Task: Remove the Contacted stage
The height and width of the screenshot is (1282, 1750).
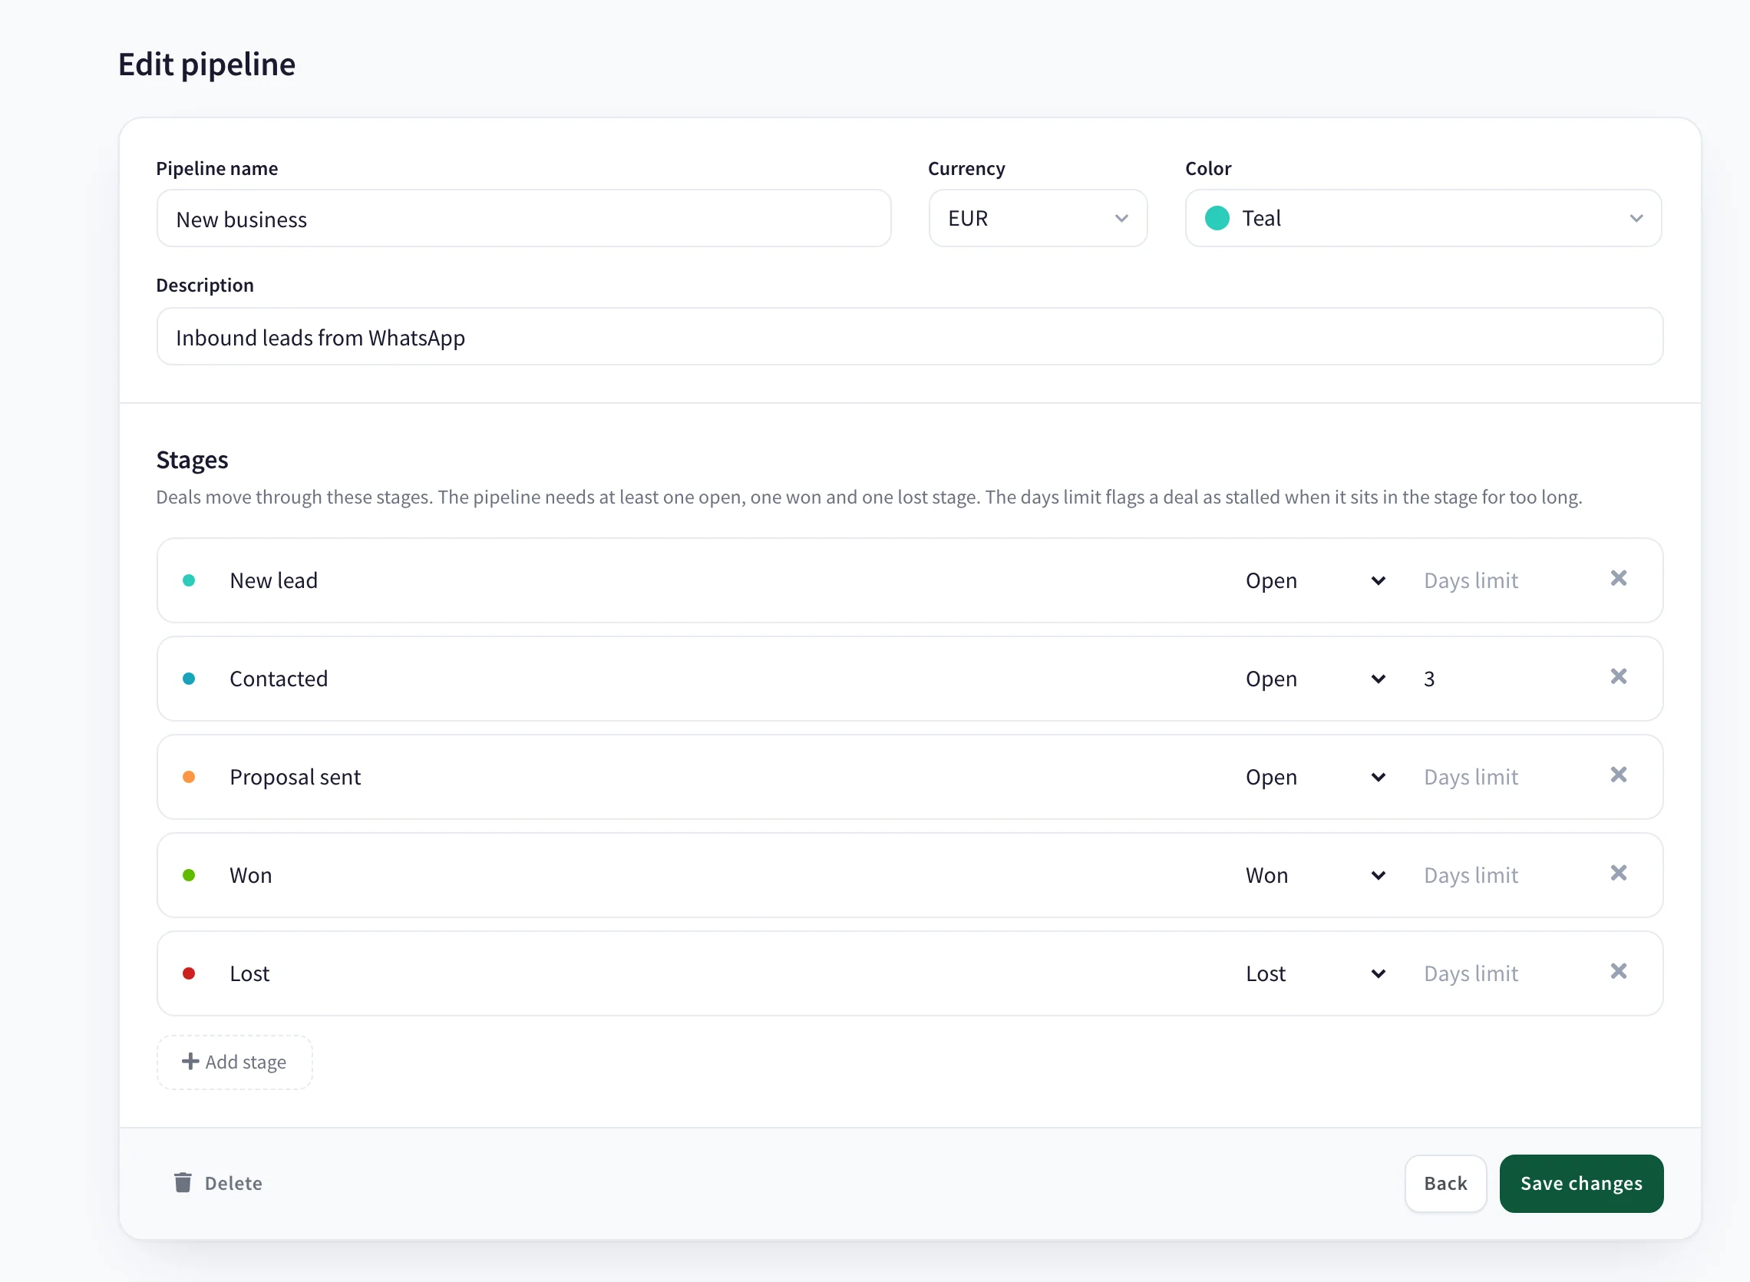Action: (x=1618, y=677)
